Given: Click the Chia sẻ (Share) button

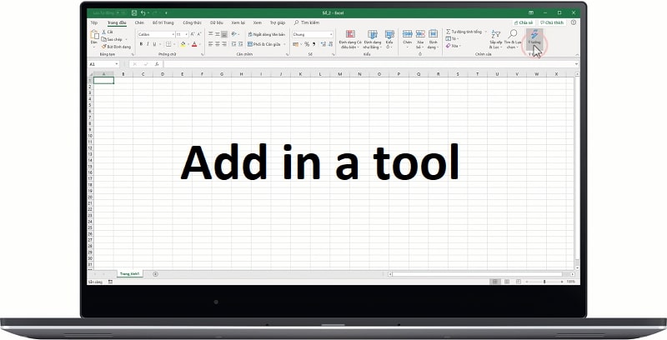Looking at the screenshot, I should (525, 22).
